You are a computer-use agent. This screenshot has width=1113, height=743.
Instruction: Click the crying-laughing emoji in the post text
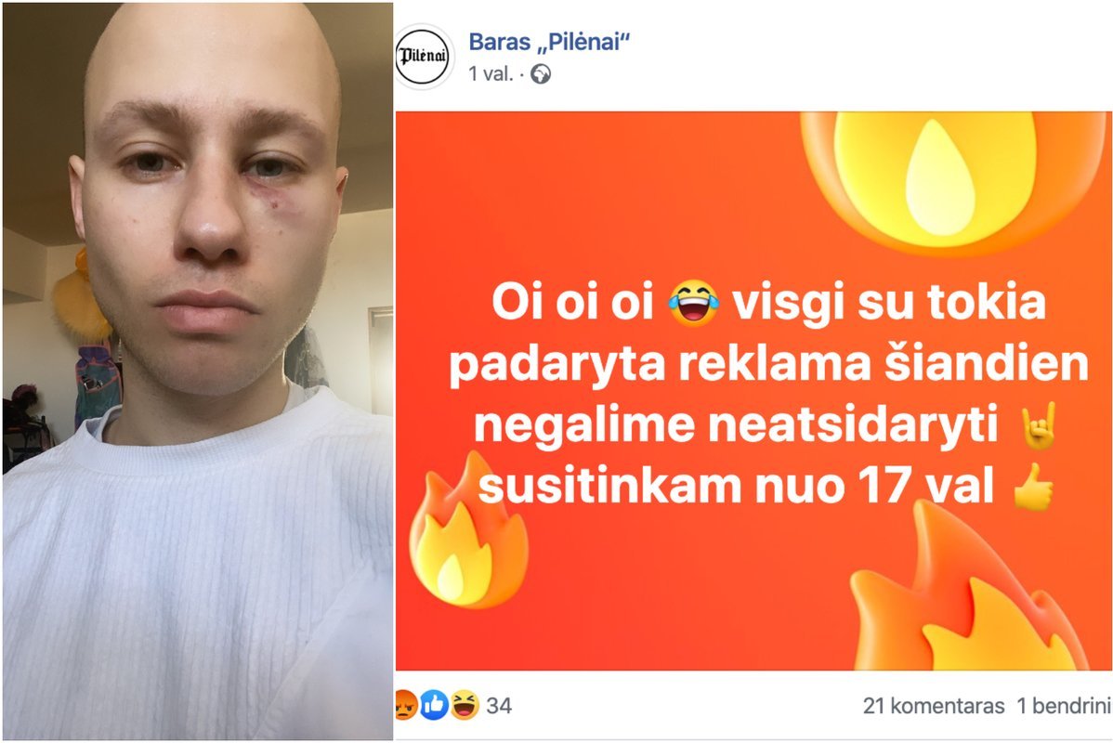click(693, 303)
